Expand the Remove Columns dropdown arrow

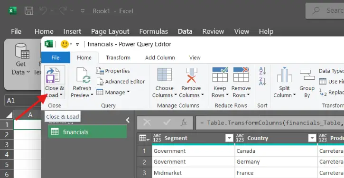tap(203, 95)
